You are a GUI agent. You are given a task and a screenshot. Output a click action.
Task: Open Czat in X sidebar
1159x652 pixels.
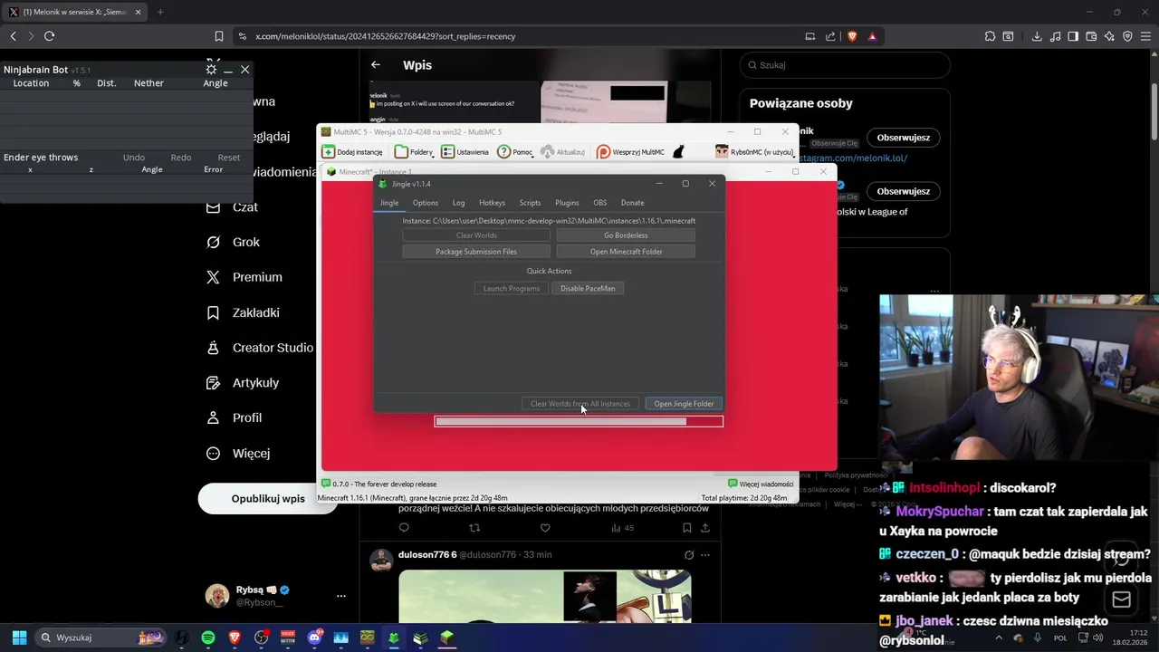coord(232,207)
